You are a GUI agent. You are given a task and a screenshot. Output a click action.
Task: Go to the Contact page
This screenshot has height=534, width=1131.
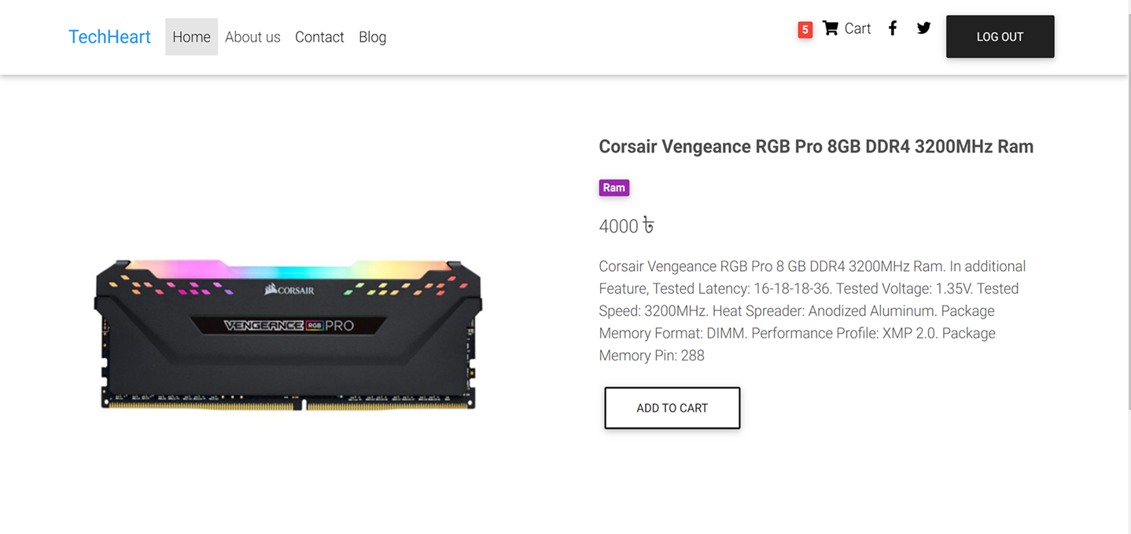click(319, 37)
